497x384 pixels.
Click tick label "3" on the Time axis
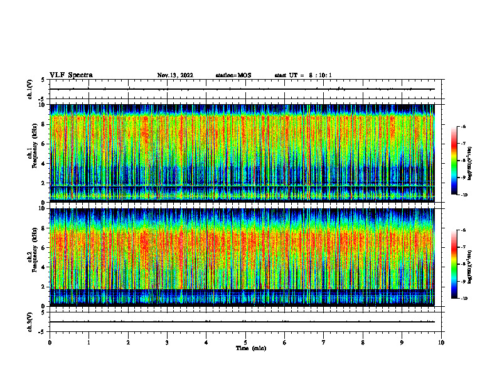(167, 343)
